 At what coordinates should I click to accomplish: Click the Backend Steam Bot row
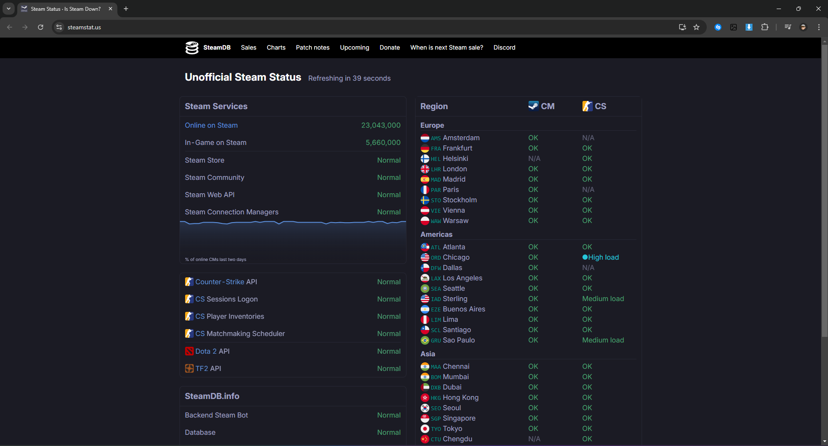[x=293, y=415]
